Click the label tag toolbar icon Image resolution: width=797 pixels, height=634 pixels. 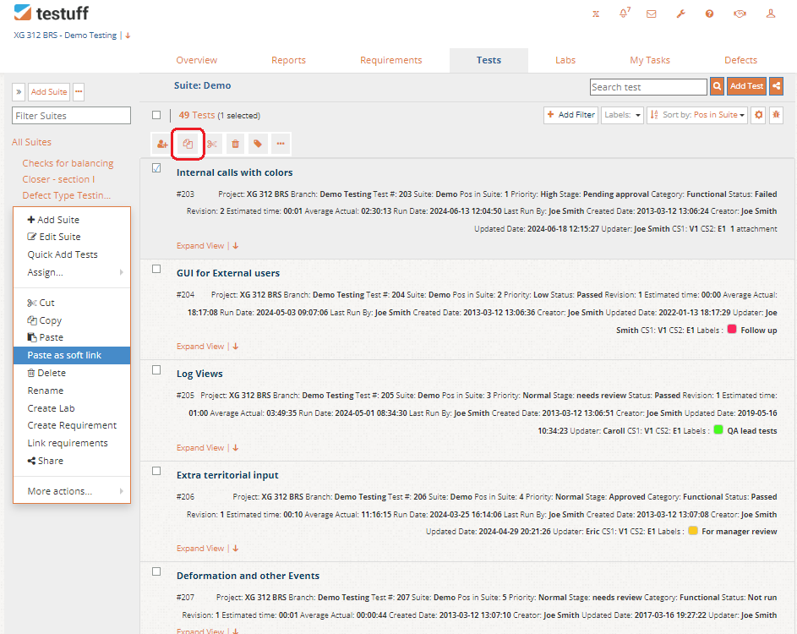258,144
